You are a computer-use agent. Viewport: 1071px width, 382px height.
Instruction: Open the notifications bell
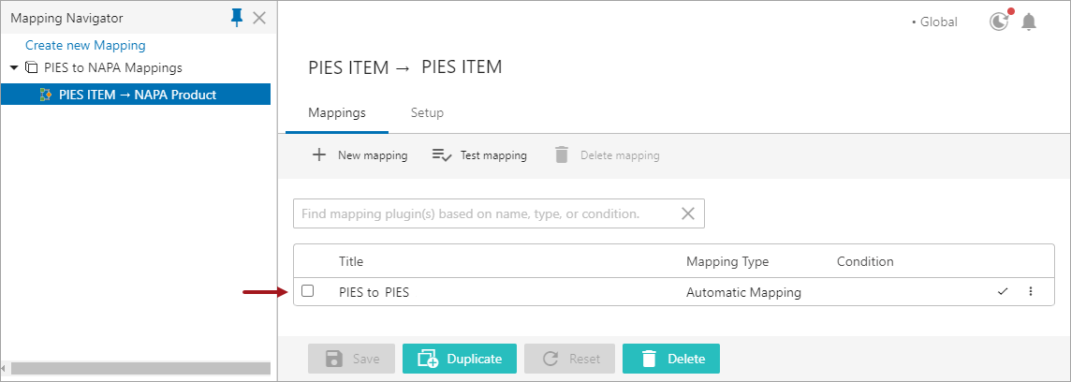1029,22
